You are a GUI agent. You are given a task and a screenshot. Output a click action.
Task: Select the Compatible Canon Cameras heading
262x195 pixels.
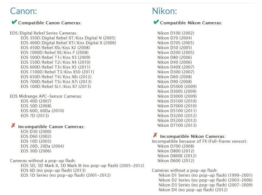pos(50,23)
